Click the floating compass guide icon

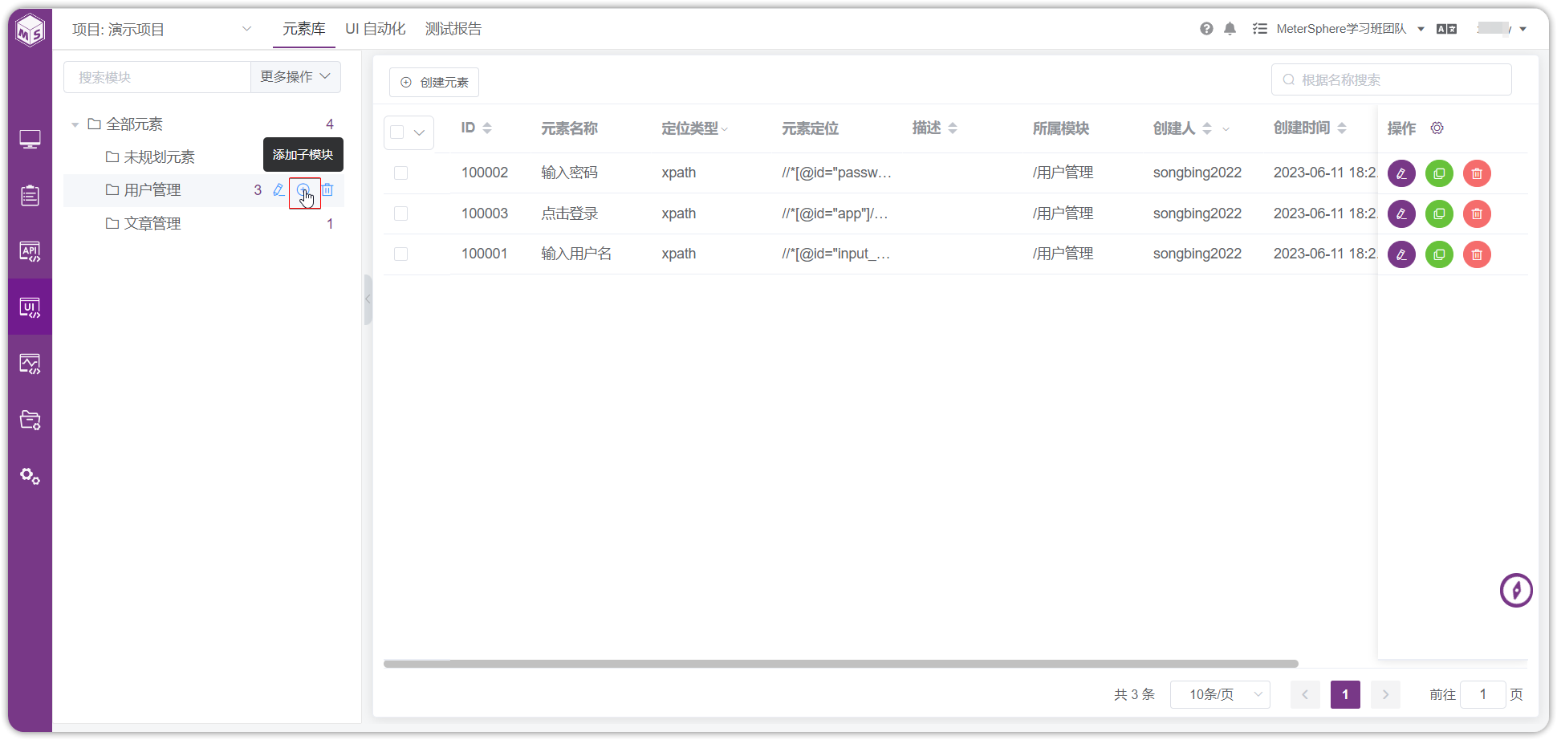point(1516,591)
